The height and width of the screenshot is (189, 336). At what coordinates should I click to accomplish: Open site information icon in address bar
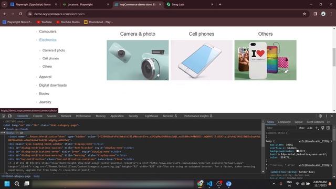point(30,14)
